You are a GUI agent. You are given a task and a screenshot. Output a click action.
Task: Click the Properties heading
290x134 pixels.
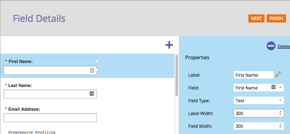pos(197,57)
